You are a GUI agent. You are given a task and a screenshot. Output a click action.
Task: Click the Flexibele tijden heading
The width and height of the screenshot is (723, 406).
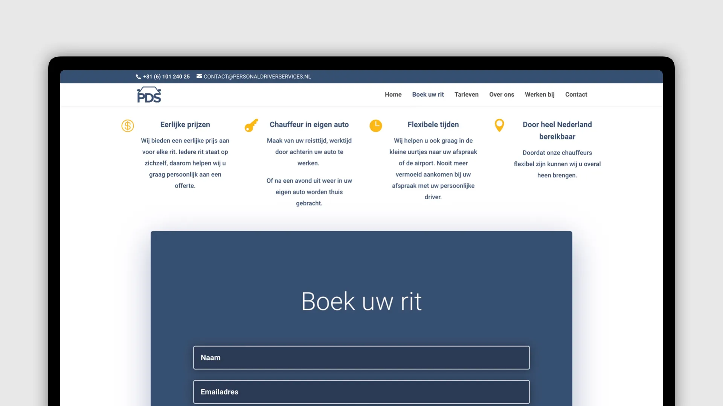433,125
